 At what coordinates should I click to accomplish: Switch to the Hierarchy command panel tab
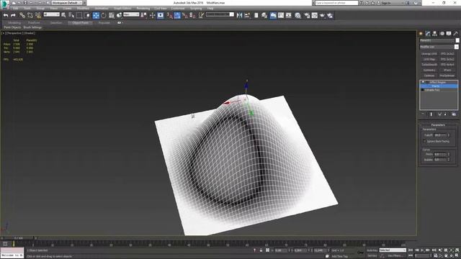[434, 34]
